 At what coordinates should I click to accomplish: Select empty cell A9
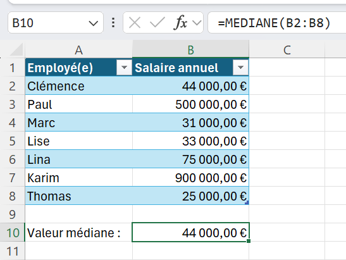(x=79, y=214)
